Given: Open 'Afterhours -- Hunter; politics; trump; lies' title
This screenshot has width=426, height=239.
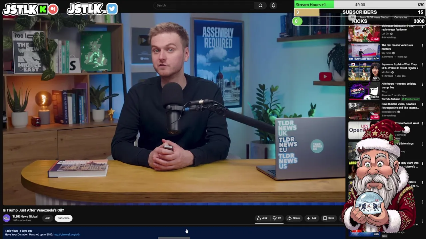Looking at the screenshot, I should [398, 86].
